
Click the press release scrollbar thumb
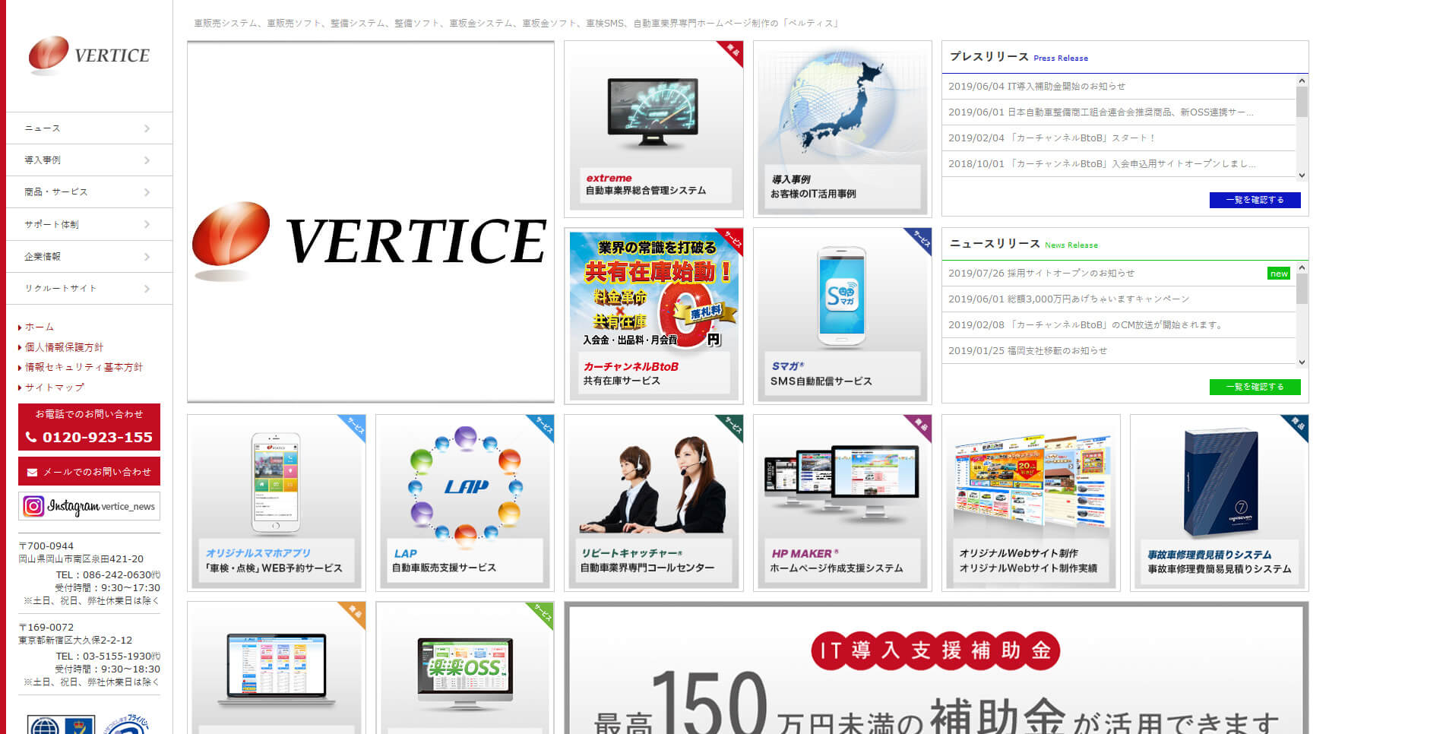1302,102
